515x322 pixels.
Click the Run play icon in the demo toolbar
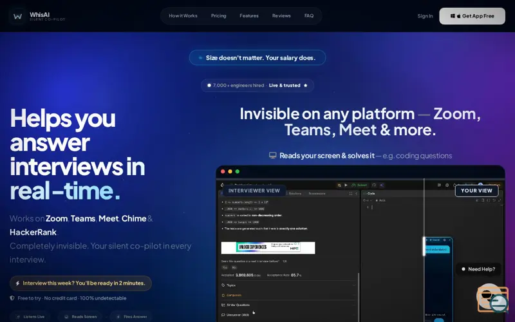[x=346, y=185]
